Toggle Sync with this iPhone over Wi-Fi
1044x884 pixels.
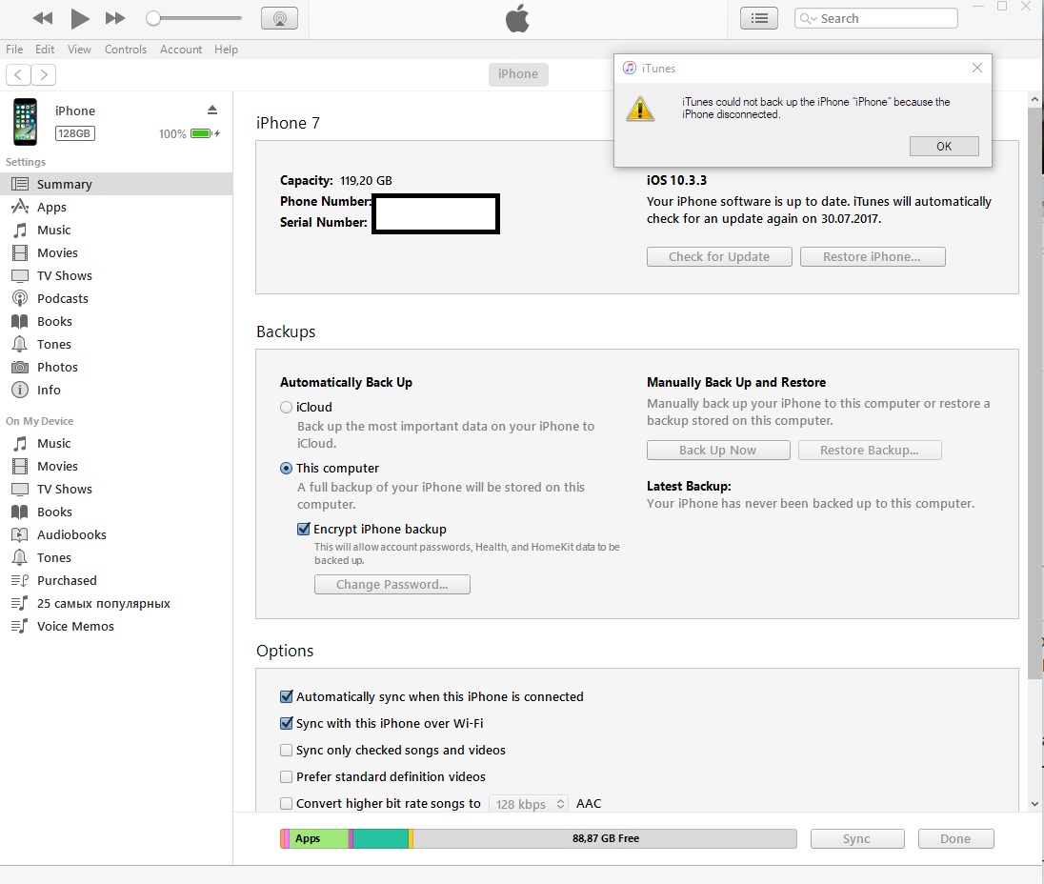(287, 724)
